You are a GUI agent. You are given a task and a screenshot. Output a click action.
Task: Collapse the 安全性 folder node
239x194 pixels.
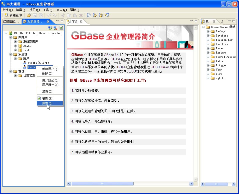pos(11,54)
